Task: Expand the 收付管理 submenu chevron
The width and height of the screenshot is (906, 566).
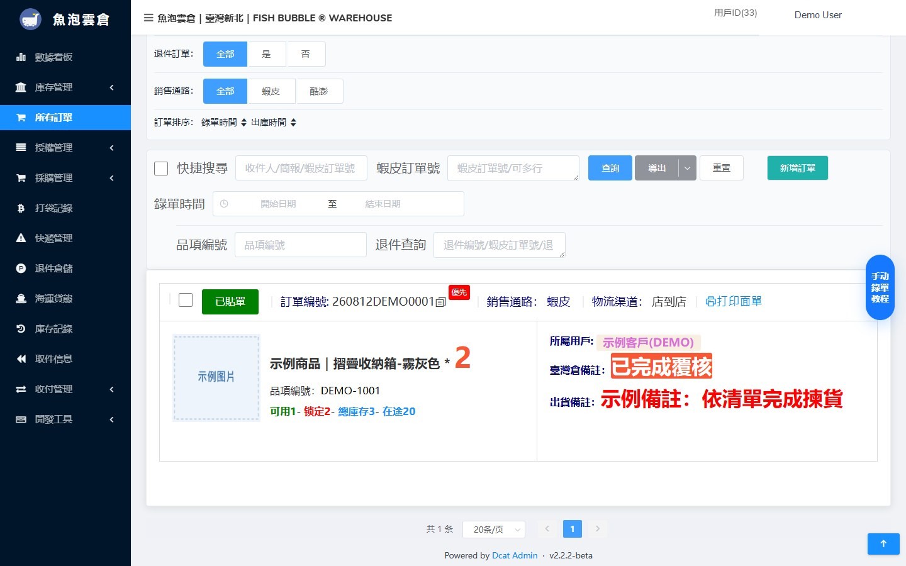Action: point(111,389)
